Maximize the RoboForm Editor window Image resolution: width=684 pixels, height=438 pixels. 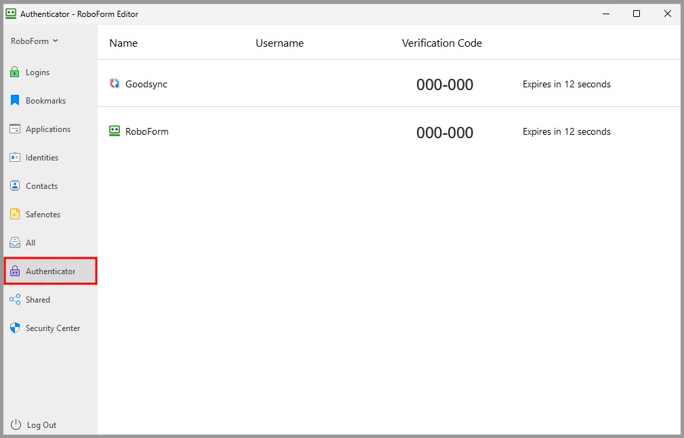tap(637, 14)
